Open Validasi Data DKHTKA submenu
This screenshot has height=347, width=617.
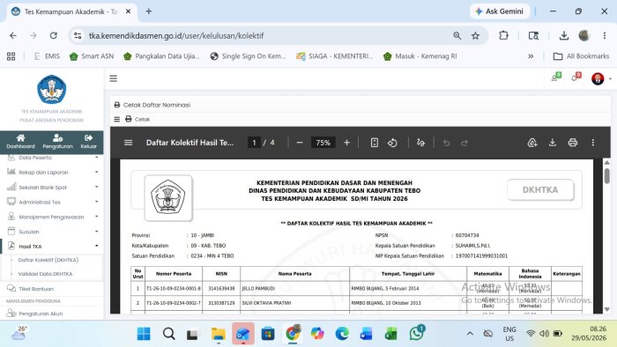click(45, 274)
